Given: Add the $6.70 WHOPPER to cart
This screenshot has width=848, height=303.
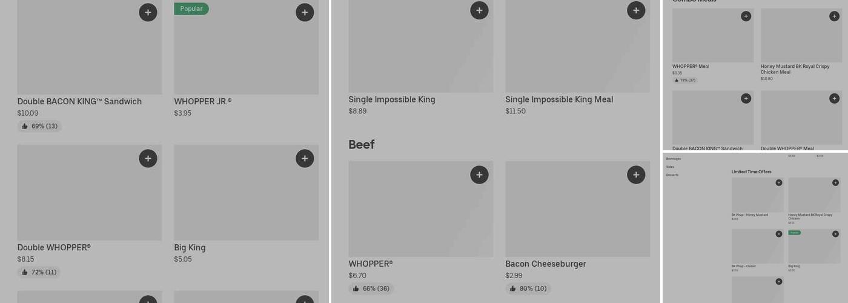Looking at the screenshot, I should tap(479, 175).
